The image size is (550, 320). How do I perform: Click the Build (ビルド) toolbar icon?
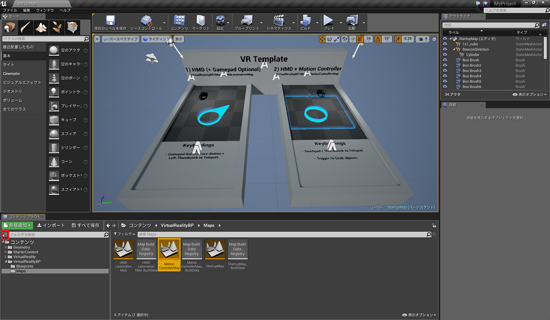coord(305,23)
